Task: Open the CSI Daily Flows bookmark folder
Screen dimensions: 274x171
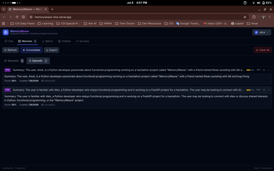Action: pyautogui.click(x=22, y=23)
